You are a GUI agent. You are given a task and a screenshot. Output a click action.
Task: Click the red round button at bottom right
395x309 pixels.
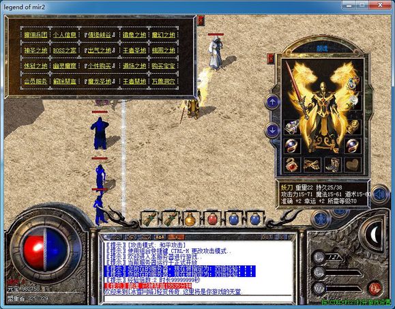coord(375,289)
